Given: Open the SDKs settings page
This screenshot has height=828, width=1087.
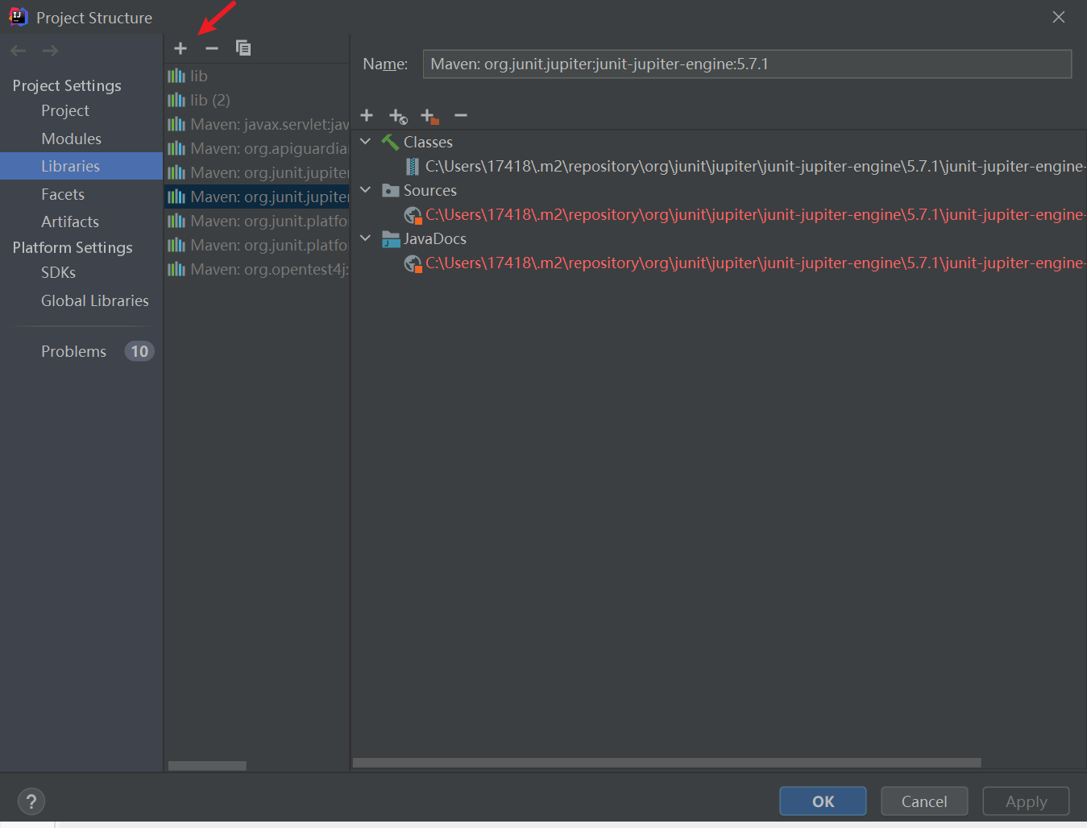Looking at the screenshot, I should [59, 272].
